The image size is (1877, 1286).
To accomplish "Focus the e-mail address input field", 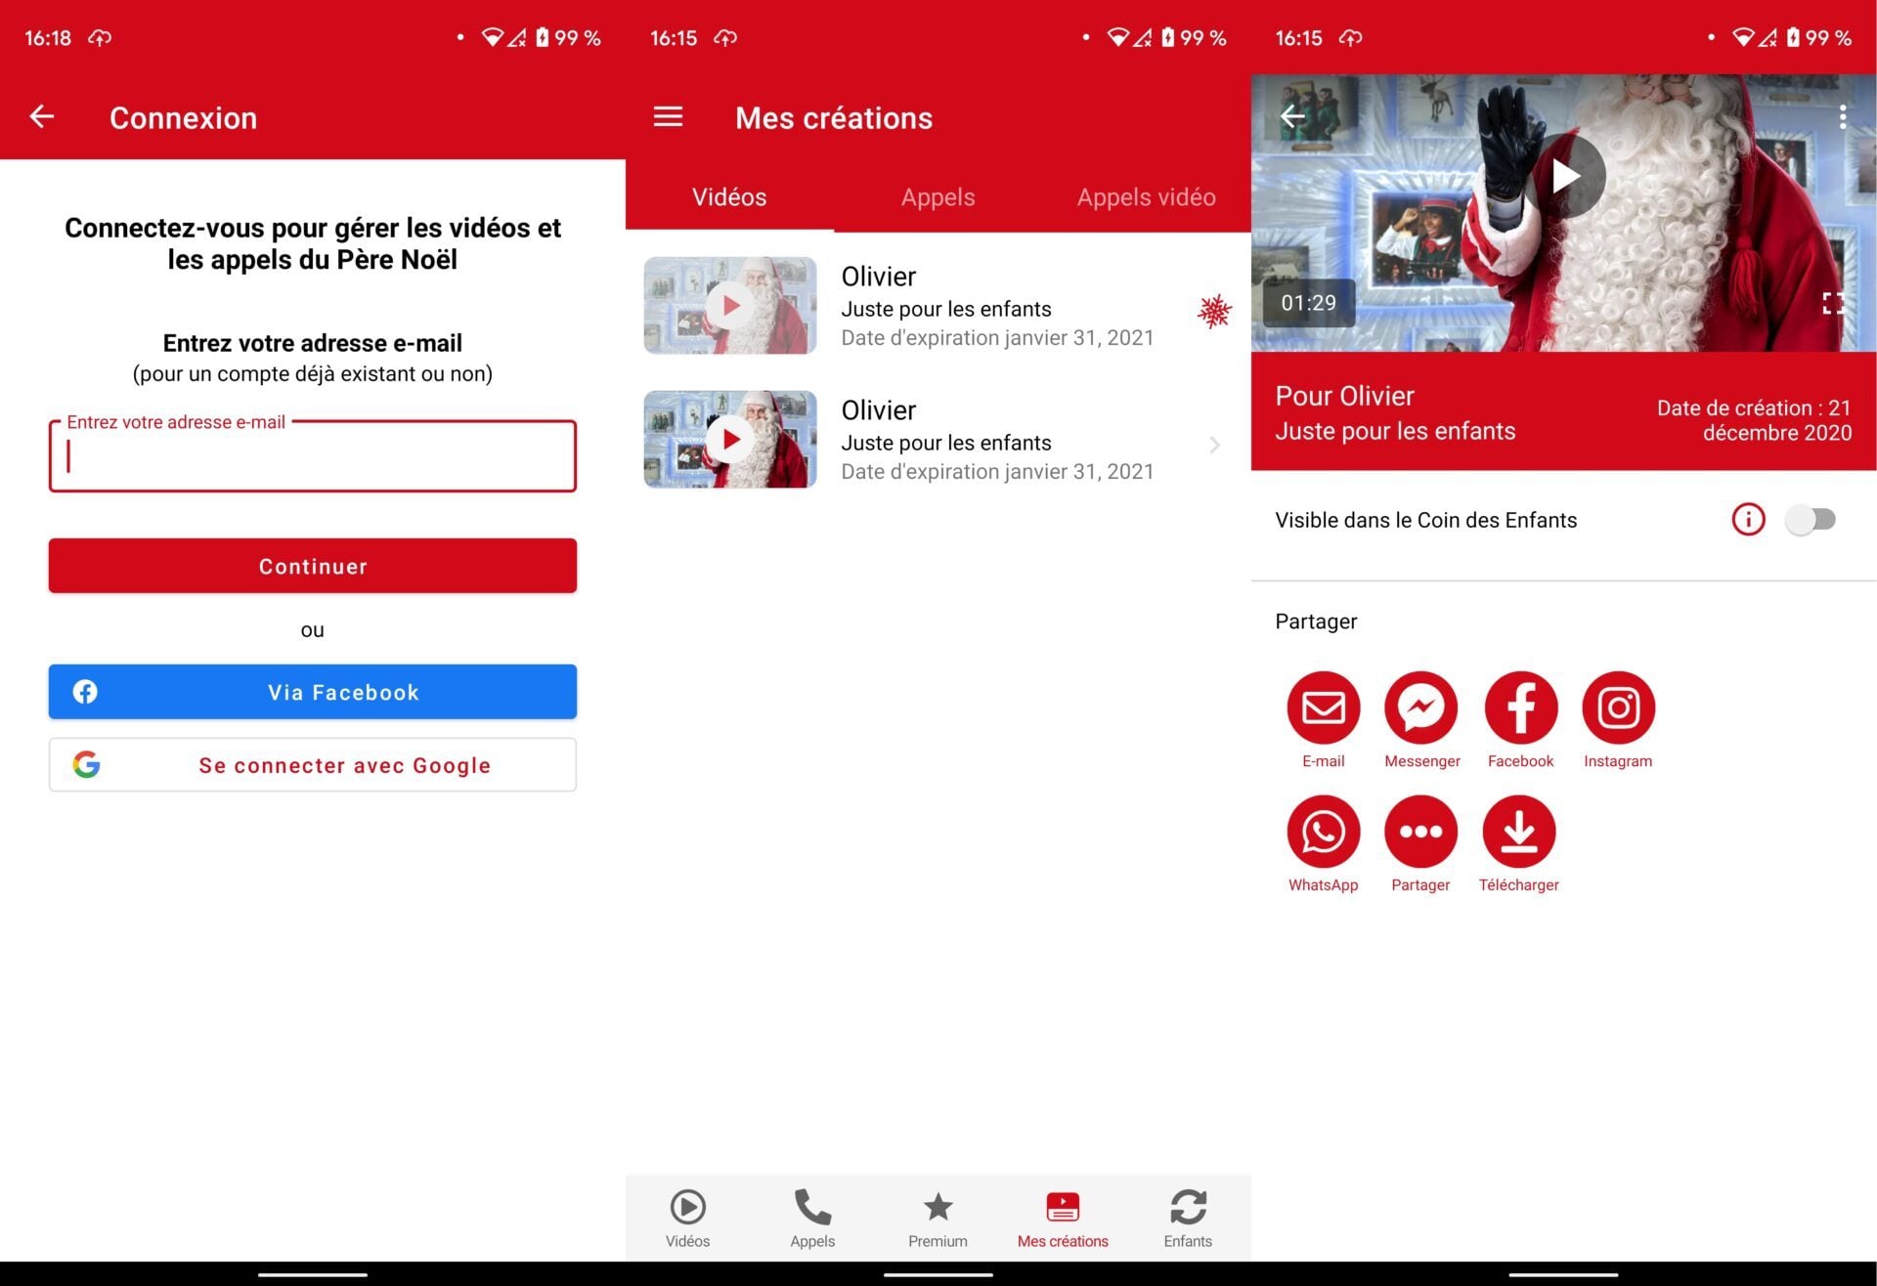I will pyautogui.click(x=313, y=457).
